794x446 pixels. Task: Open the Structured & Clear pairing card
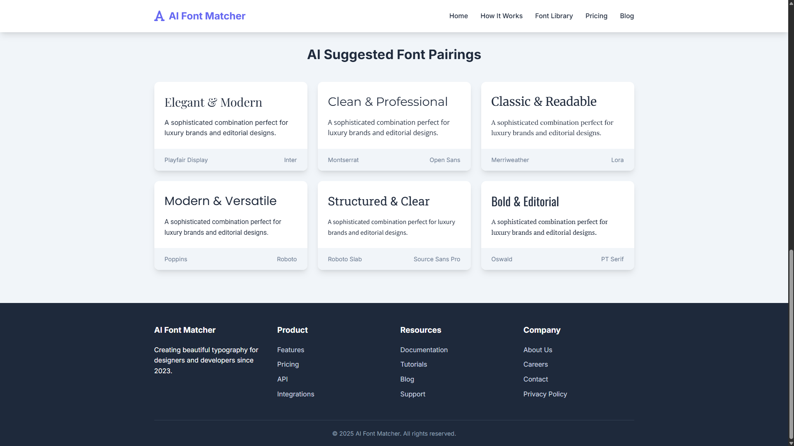pyautogui.click(x=394, y=225)
